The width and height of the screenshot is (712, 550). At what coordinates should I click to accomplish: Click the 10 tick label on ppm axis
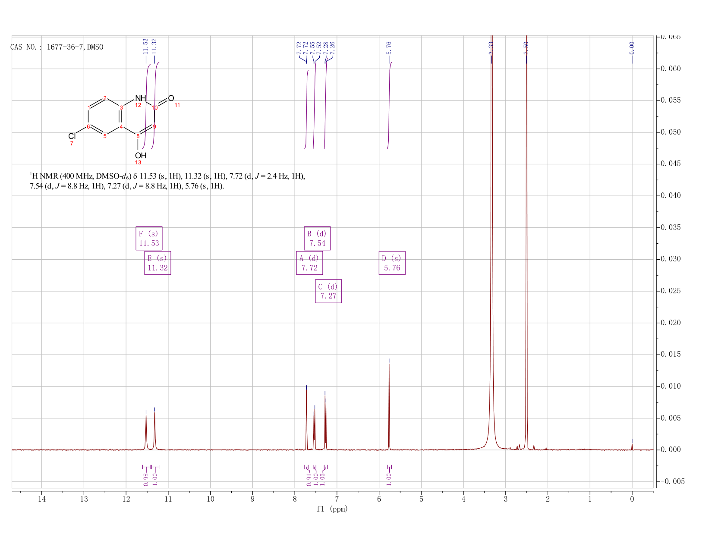click(x=210, y=499)
